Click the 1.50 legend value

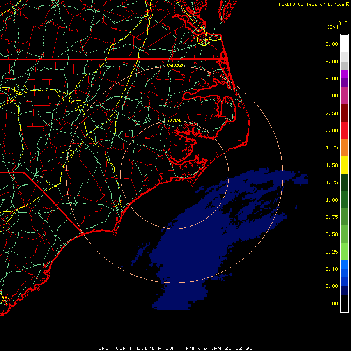point(332,165)
